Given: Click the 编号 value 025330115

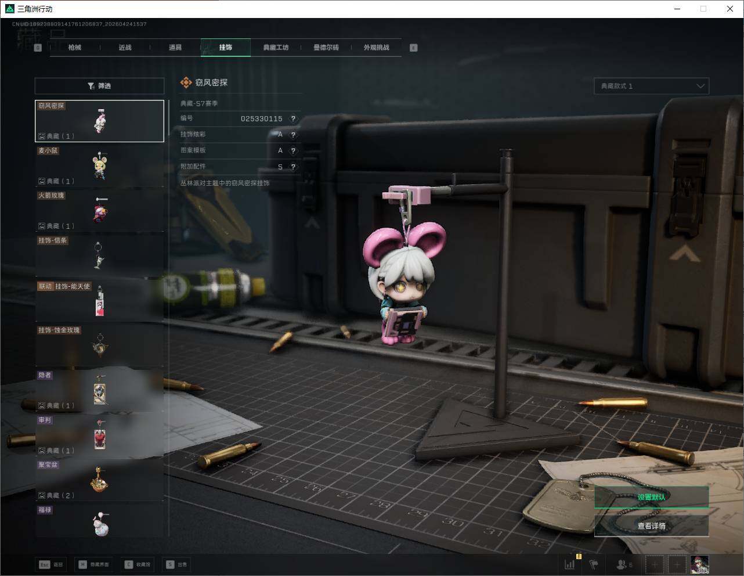Looking at the screenshot, I should click(x=262, y=118).
